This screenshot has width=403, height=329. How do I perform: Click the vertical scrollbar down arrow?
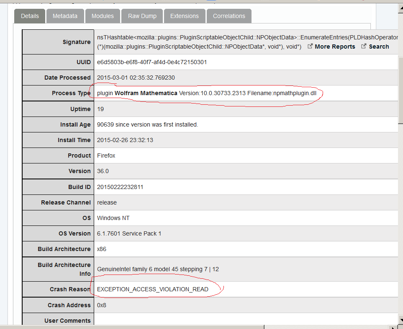click(400, 320)
